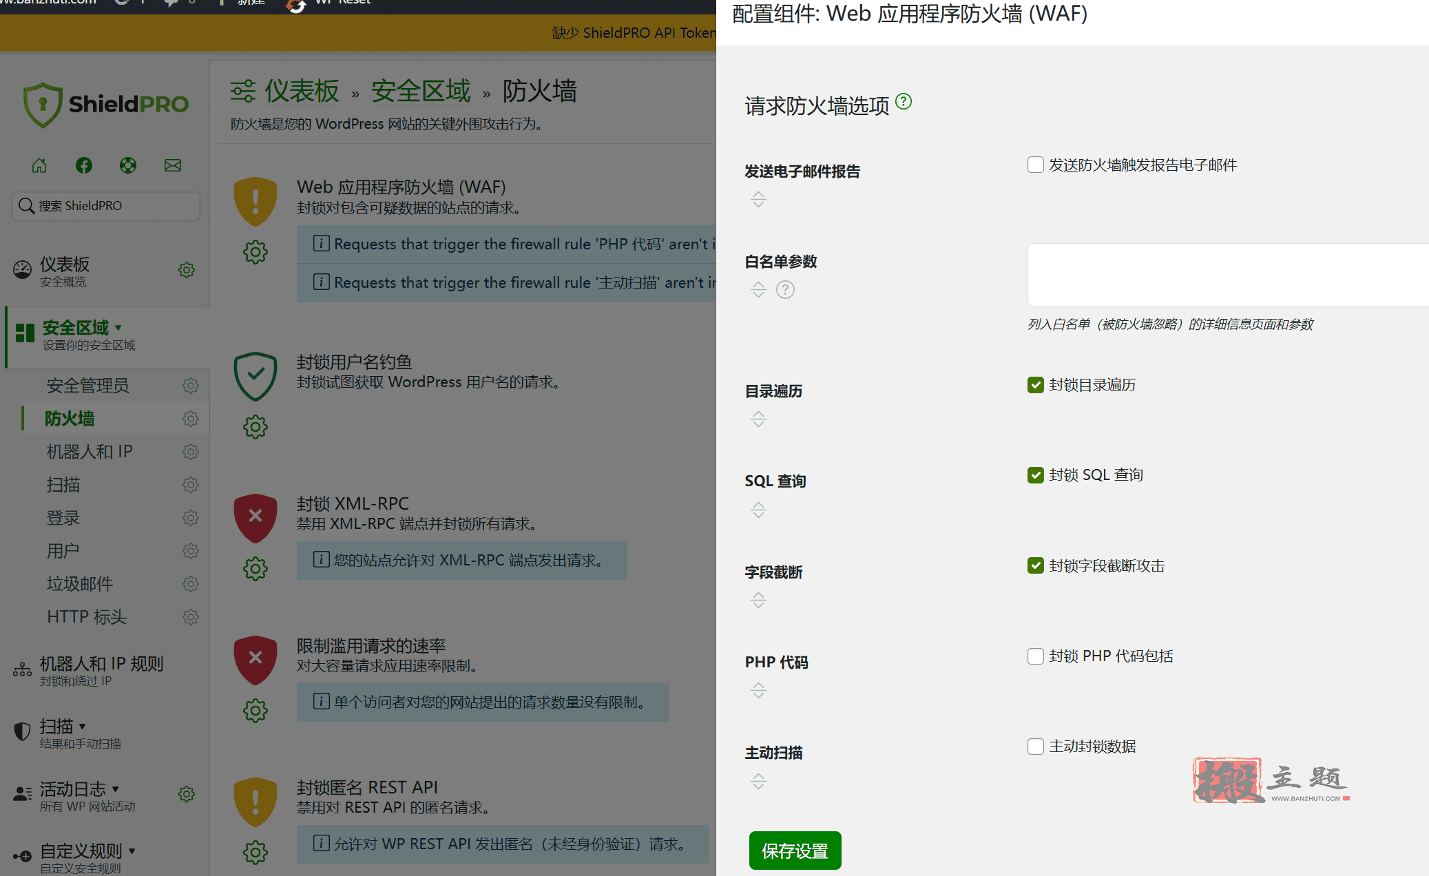Expand option details under 字段截断
This screenshot has height=876, width=1429.
coord(758,601)
